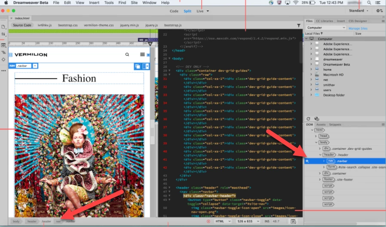Screen dimensions: 386x227
Task: Open the Computer site dropdown
Action: tap(326, 28)
